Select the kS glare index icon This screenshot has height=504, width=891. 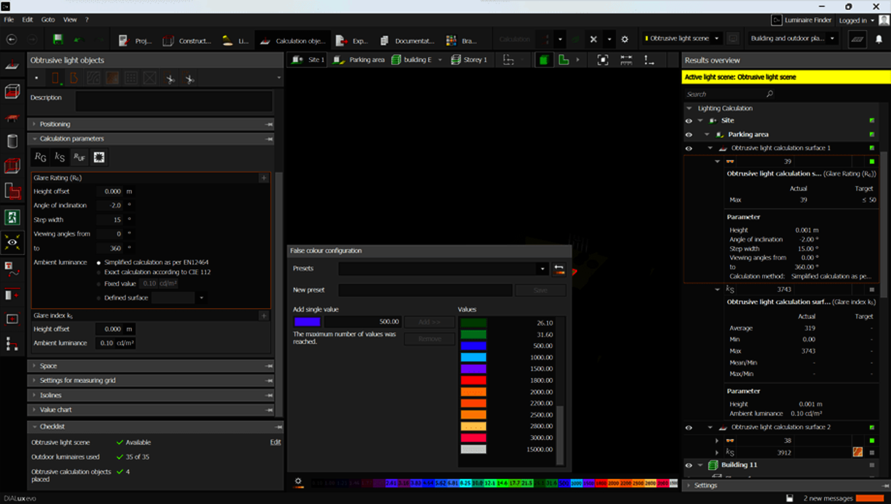click(60, 157)
